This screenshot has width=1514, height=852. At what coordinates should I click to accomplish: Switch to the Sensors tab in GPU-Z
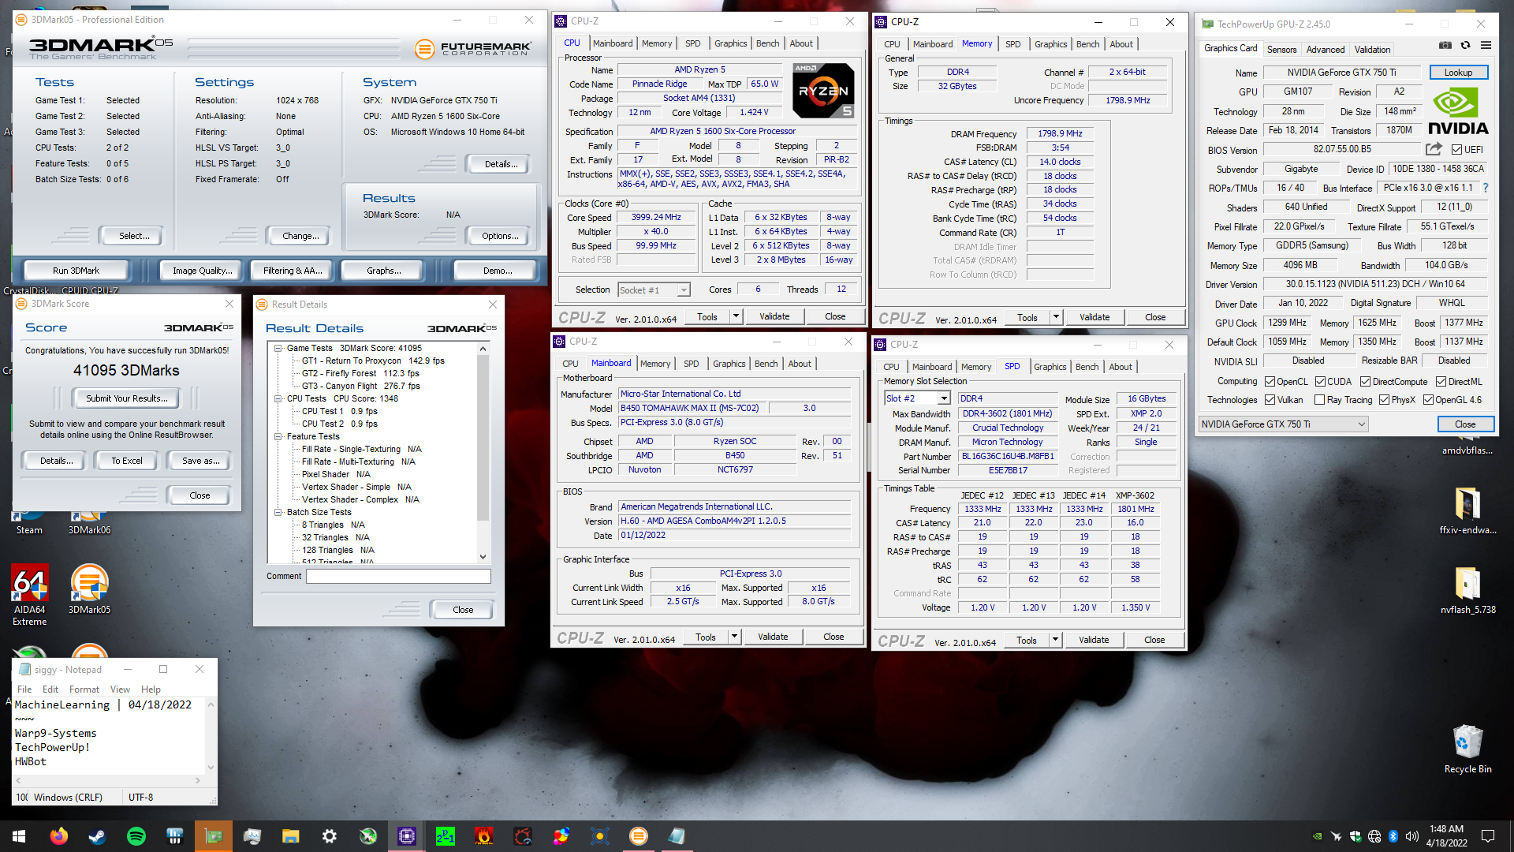point(1281,49)
